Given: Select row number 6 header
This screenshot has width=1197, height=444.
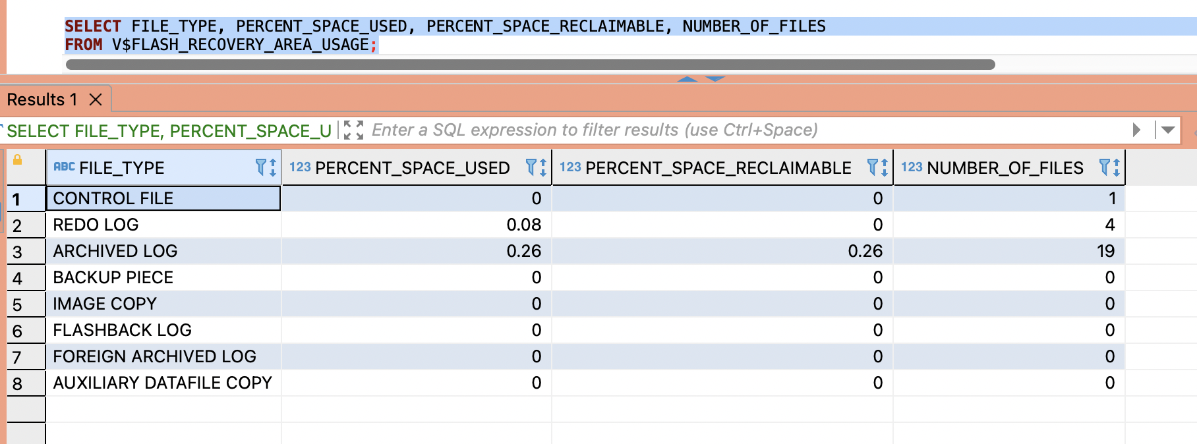Looking at the screenshot, I should tap(18, 331).
